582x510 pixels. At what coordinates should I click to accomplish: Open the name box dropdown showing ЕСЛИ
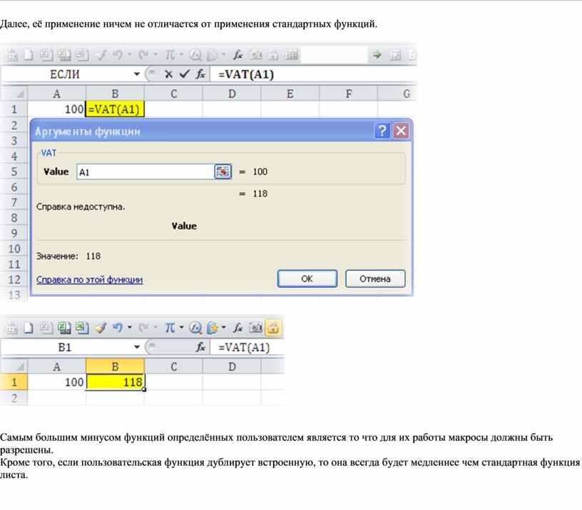[136, 74]
